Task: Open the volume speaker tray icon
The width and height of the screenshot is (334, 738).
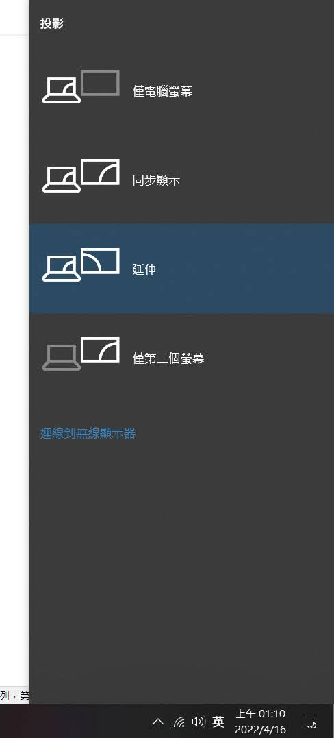Action: (198, 721)
